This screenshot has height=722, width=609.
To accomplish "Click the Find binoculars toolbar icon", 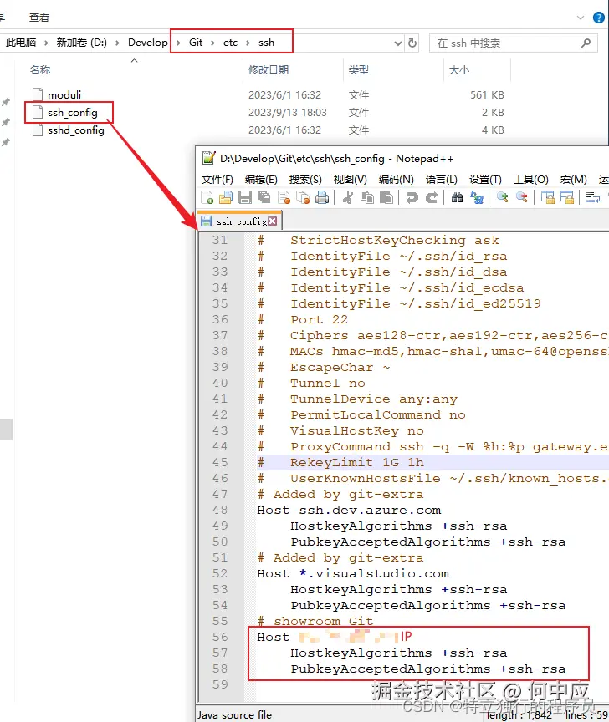I will [x=457, y=197].
